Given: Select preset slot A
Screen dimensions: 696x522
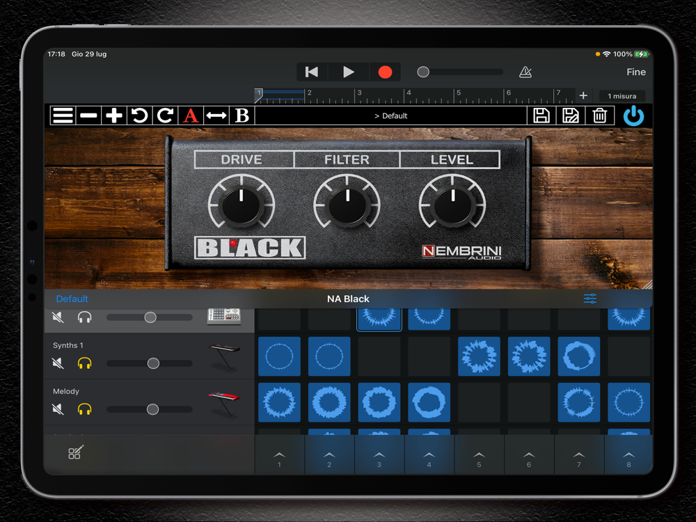Looking at the screenshot, I should coord(191,116).
